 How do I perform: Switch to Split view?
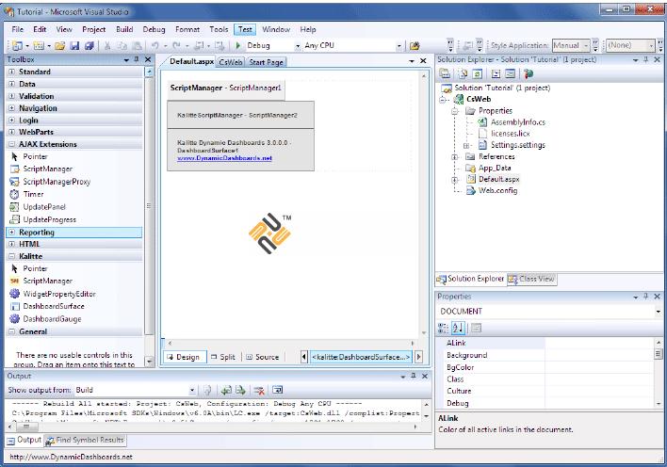pyautogui.click(x=223, y=357)
